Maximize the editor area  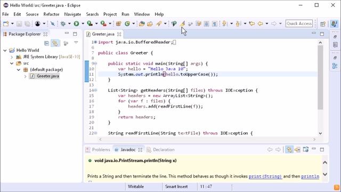click(x=322, y=34)
